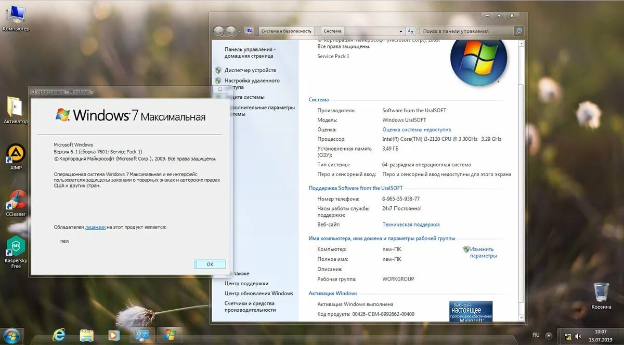Go to Система и безопасность breadcrumb
Image resolution: width=624 pixels, height=345 pixels.
287,31
